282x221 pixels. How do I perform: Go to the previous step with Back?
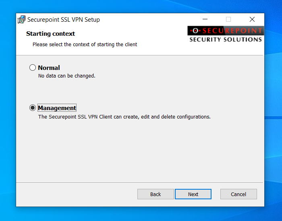click(x=156, y=194)
